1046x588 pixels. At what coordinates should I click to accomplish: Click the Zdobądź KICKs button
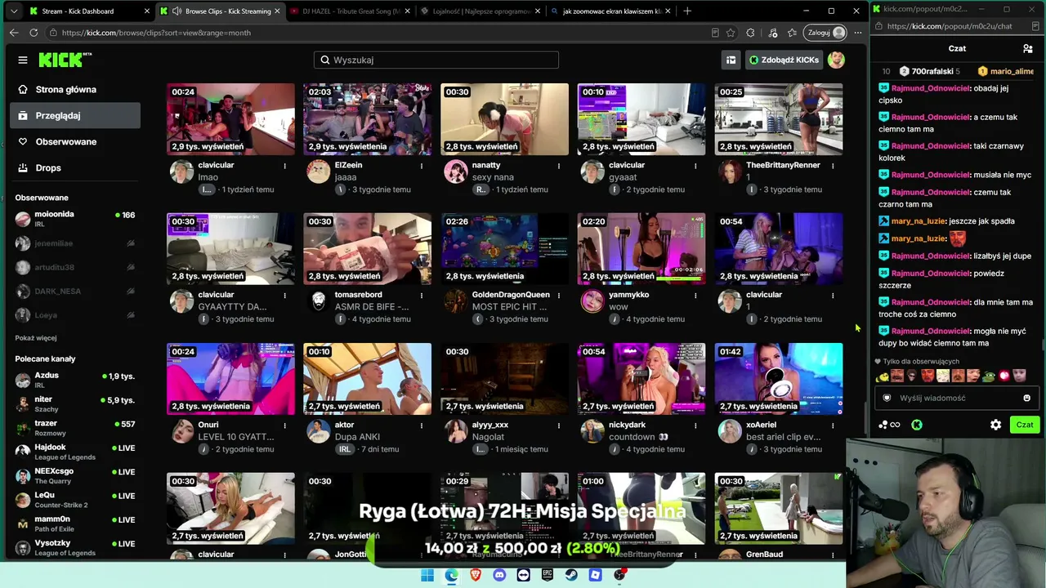point(784,60)
